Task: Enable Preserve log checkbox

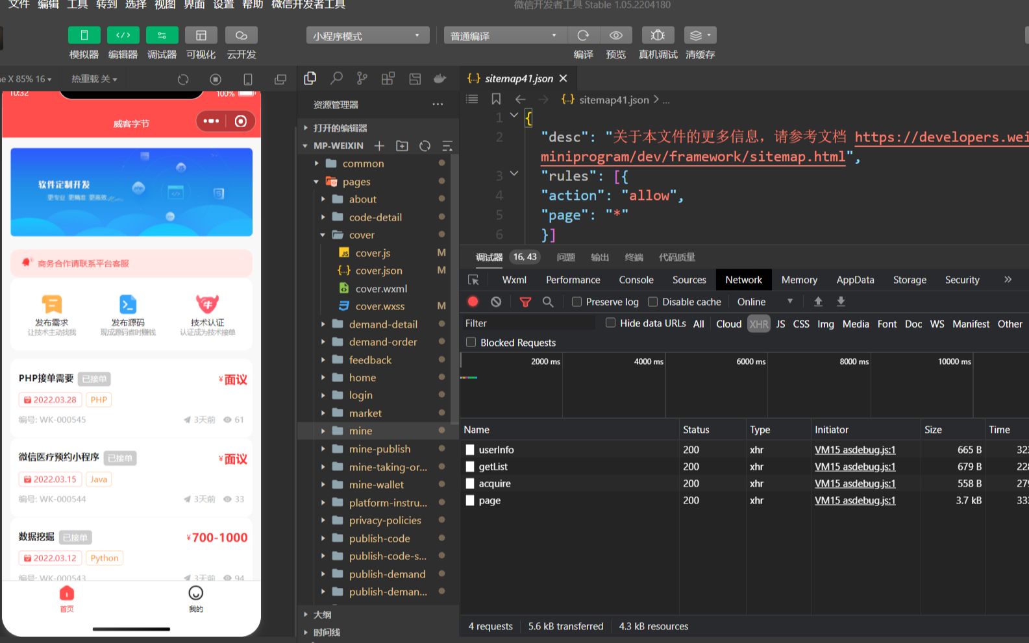Action: (x=576, y=302)
